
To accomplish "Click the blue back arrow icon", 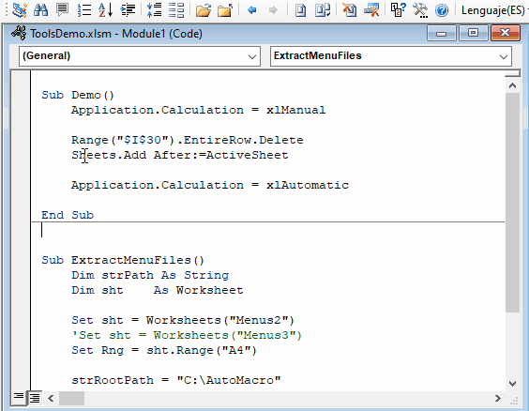I will pyautogui.click(x=251, y=10).
